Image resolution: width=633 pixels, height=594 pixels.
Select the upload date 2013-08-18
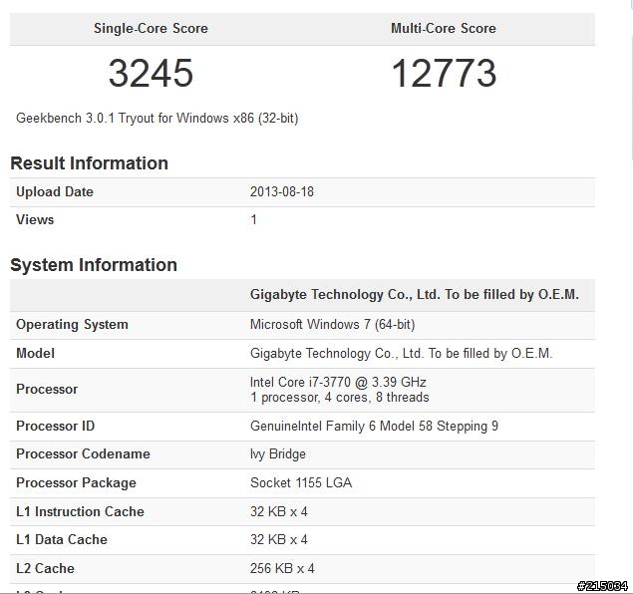click(x=282, y=191)
